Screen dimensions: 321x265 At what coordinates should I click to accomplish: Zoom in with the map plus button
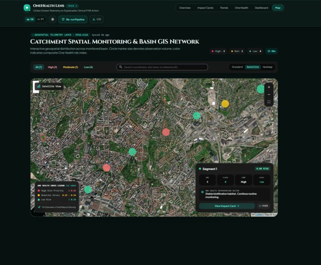tap(269, 87)
